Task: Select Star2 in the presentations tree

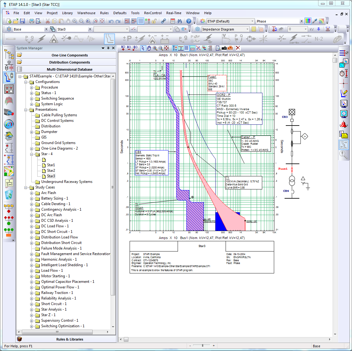Action: pyautogui.click(x=51, y=171)
